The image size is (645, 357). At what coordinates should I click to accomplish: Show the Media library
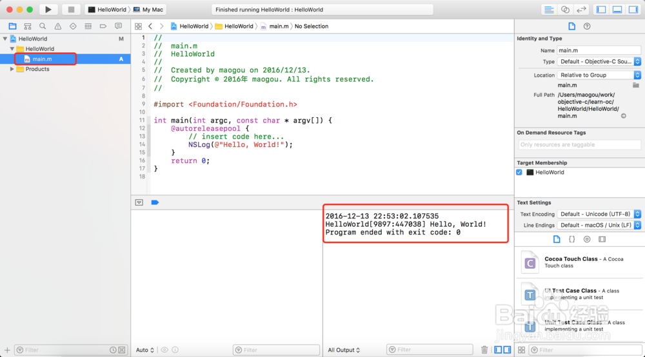602,239
